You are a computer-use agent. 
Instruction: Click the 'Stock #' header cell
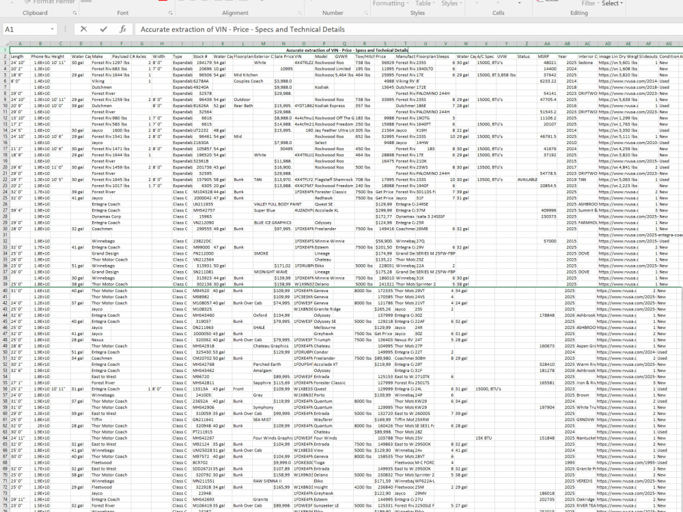(203, 57)
